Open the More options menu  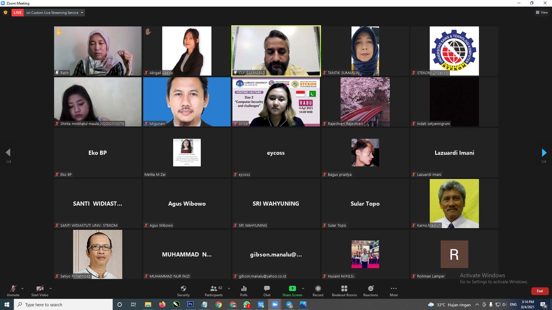(394, 291)
